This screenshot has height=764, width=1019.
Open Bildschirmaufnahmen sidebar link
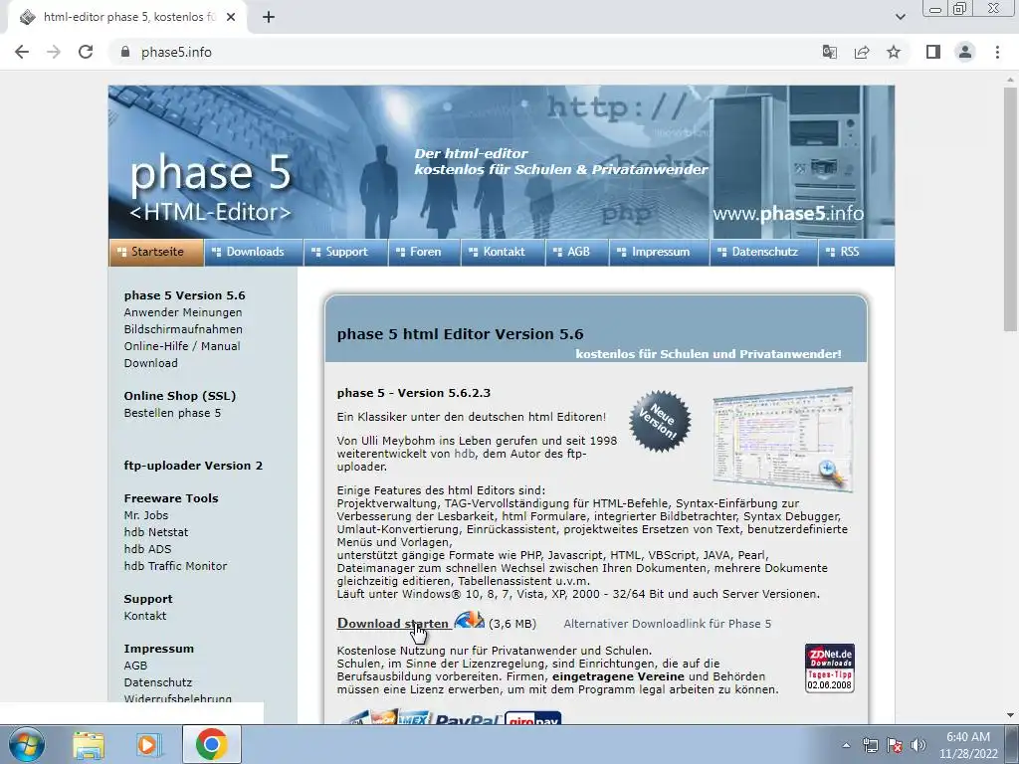(x=183, y=329)
